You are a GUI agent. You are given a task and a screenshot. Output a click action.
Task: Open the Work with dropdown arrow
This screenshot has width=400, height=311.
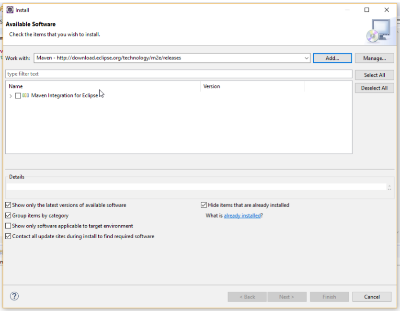tap(307, 58)
